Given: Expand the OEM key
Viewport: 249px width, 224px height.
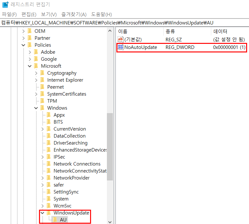Looking at the screenshot, I should coord(23,31).
